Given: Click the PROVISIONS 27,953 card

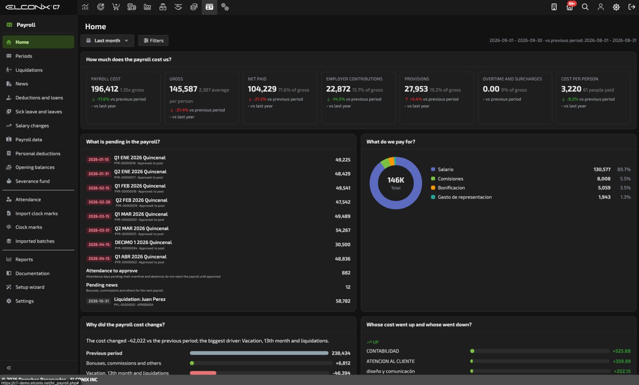Looking at the screenshot, I should 437,98.
